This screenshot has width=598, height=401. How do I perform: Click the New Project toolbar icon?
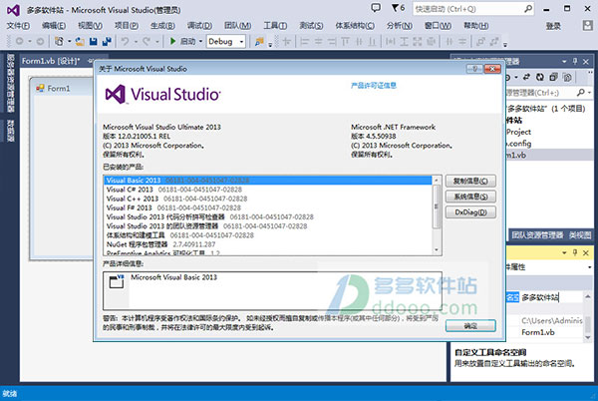click(59, 41)
